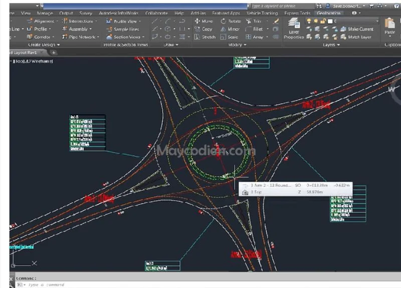Viewport: 401px width, 288px height.
Task: Switch to the Vehicle Tracking tab
Action: pos(262,13)
